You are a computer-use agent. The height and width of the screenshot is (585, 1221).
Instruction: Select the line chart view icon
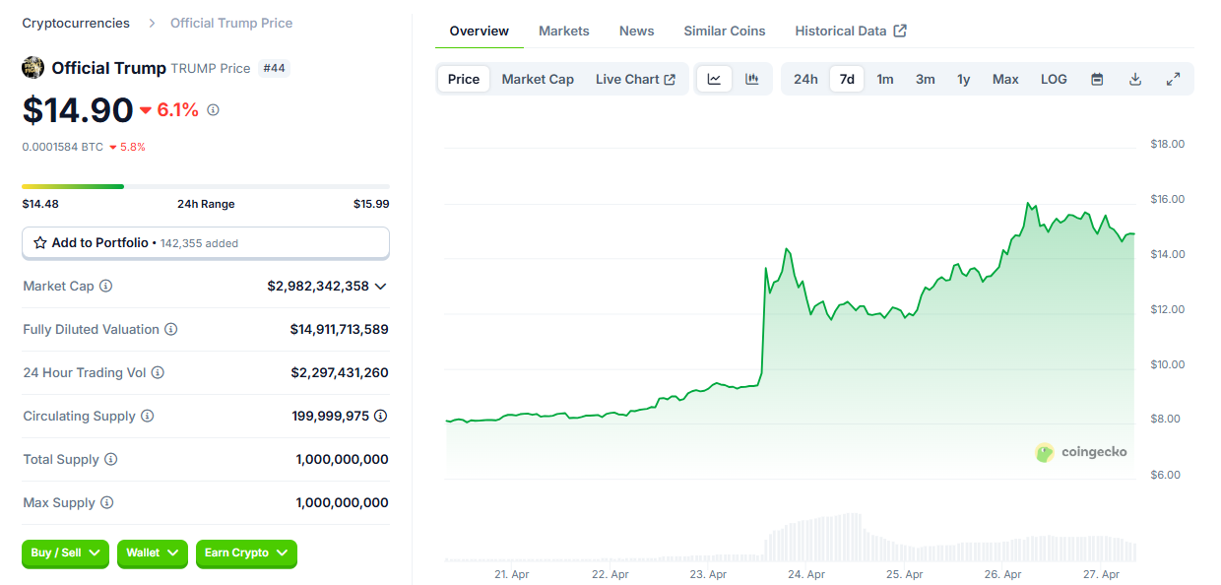point(714,79)
